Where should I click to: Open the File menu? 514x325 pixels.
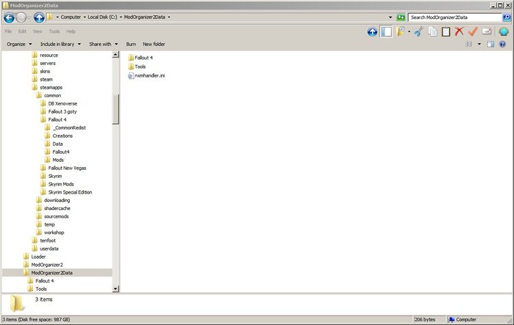(8, 31)
